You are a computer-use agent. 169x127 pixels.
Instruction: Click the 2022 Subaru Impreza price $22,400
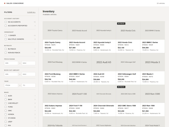pyautogui.click(x=48, y=111)
